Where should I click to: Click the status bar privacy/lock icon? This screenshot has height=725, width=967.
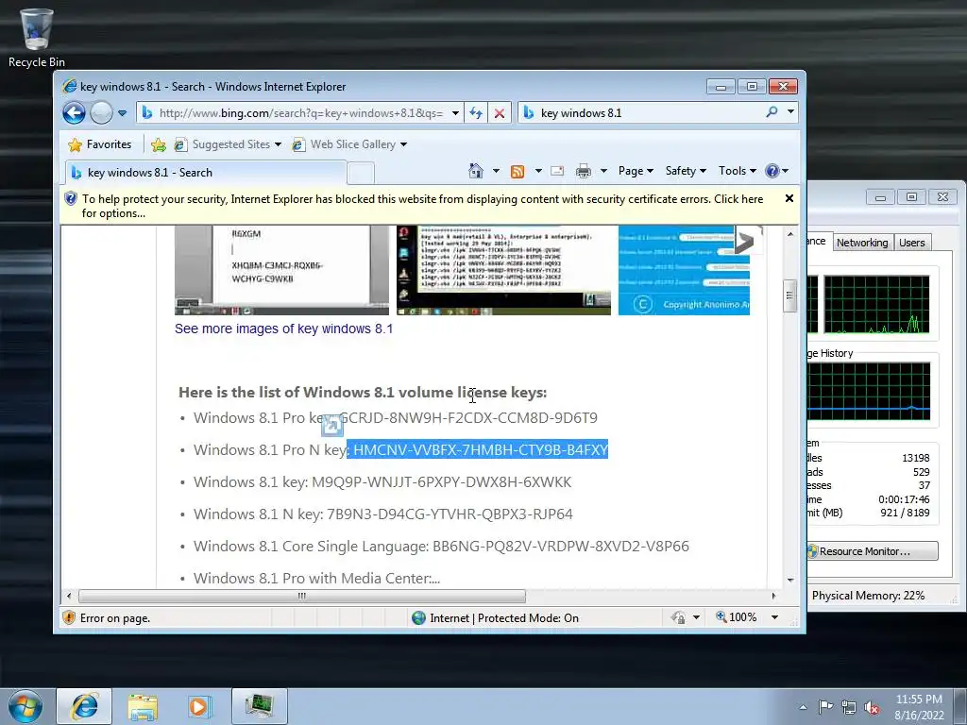tap(678, 617)
